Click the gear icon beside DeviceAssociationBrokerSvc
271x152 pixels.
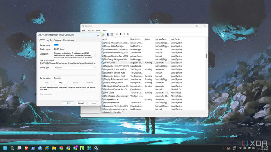[x=103, y=49]
